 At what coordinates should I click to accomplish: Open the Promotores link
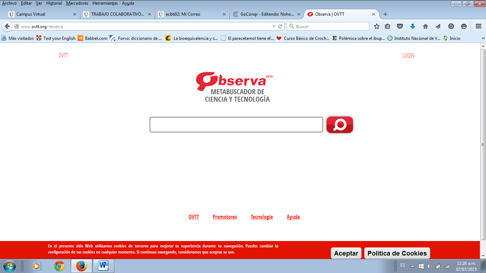click(x=225, y=217)
